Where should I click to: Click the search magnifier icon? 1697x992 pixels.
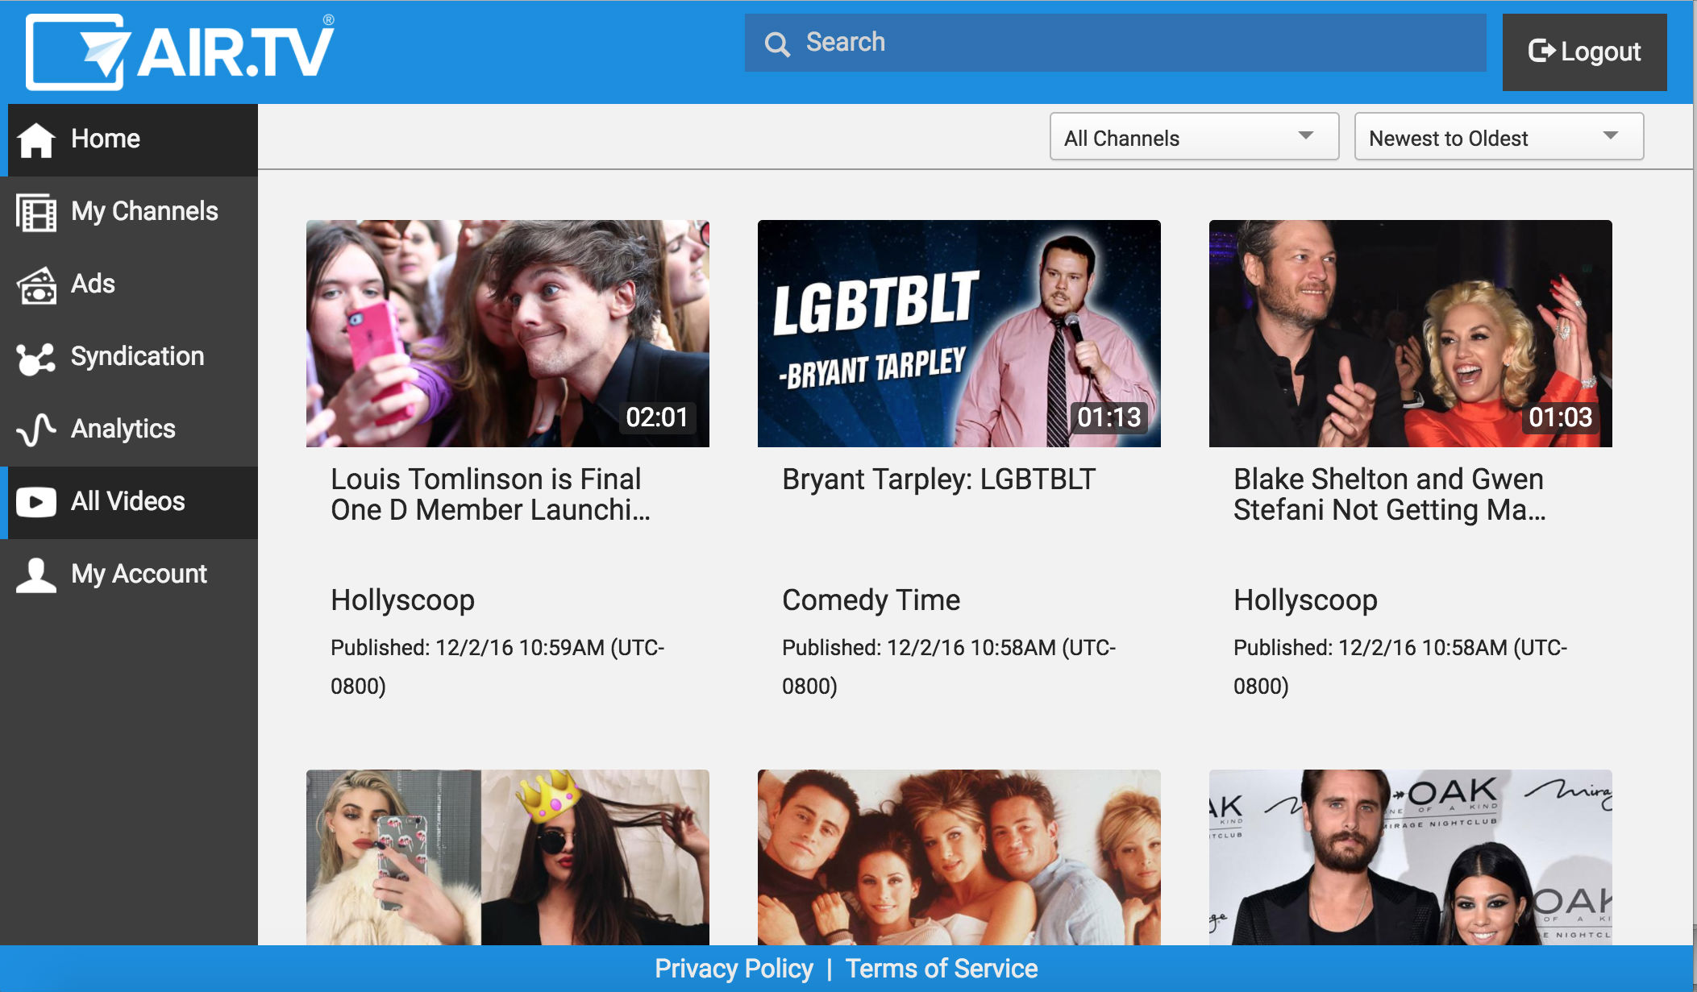click(777, 44)
